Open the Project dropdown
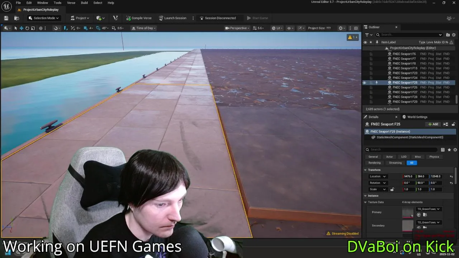Screen dimensions: 459x258 click(x=80, y=18)
